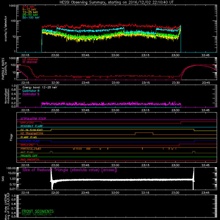Select the 6-12 keV legend label
220x220 pixels.
[29, 9]
